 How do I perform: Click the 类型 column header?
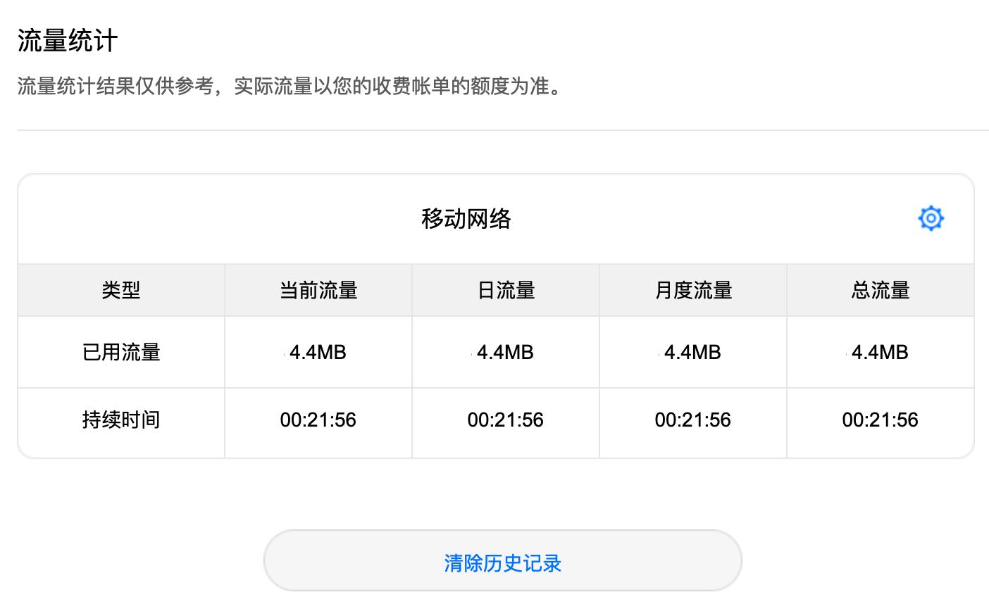120,290
